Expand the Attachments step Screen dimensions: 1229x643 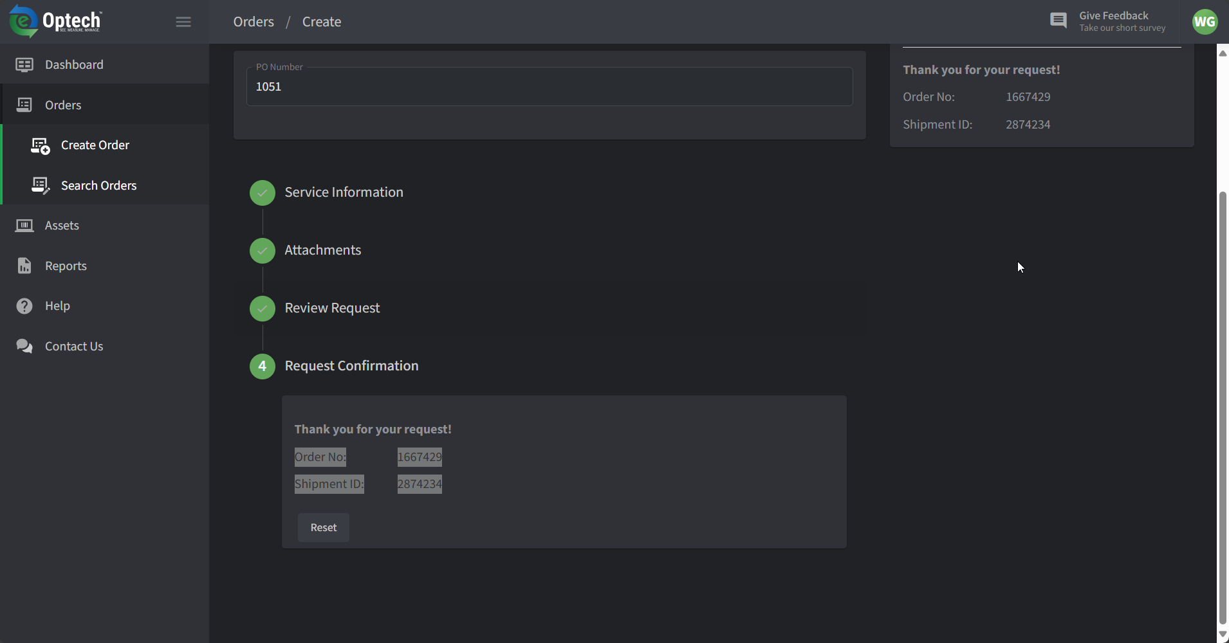322,250
